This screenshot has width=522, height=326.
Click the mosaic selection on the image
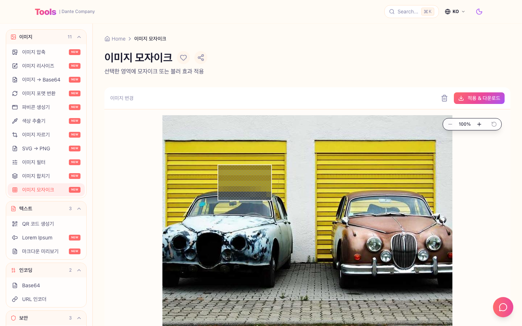tap(245, 183)
